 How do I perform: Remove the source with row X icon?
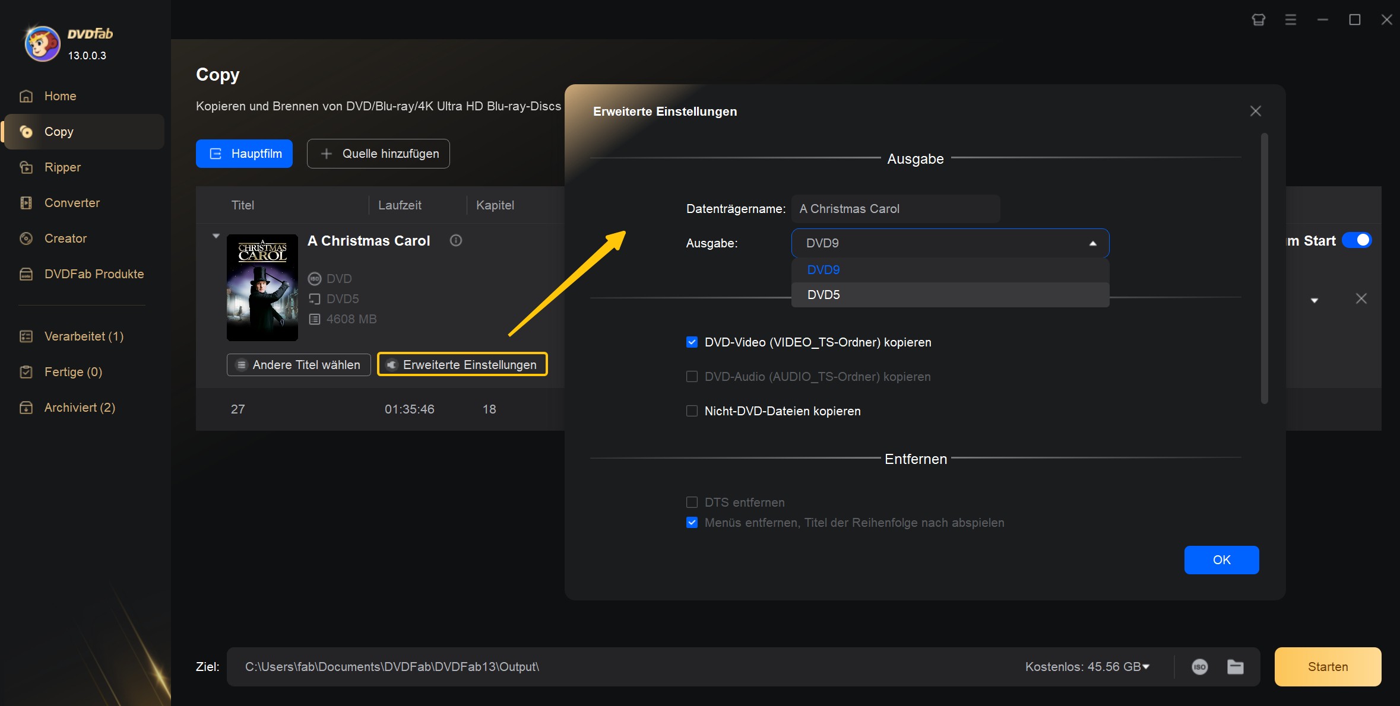pos(1361,298)
